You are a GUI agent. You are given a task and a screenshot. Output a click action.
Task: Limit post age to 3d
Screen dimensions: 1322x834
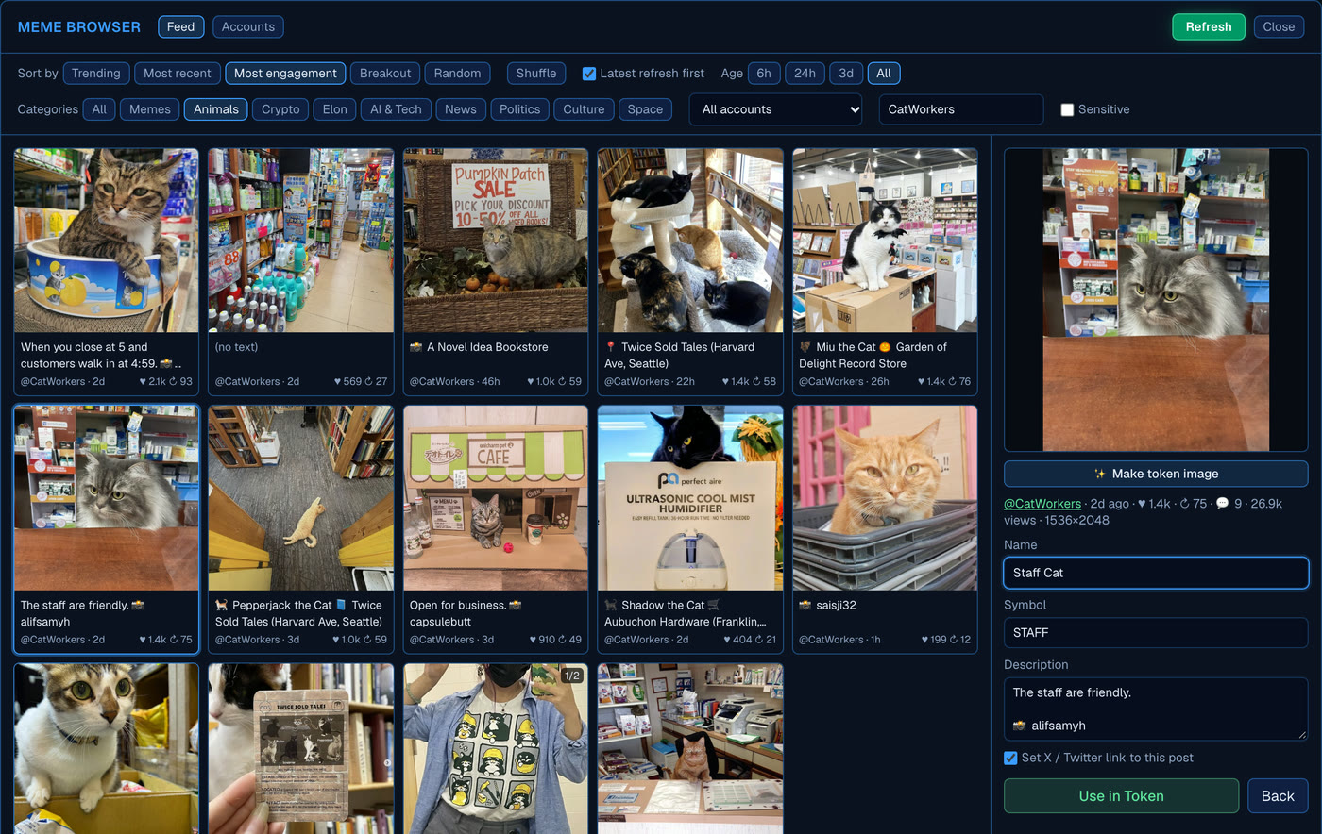(x=846, y=73)
